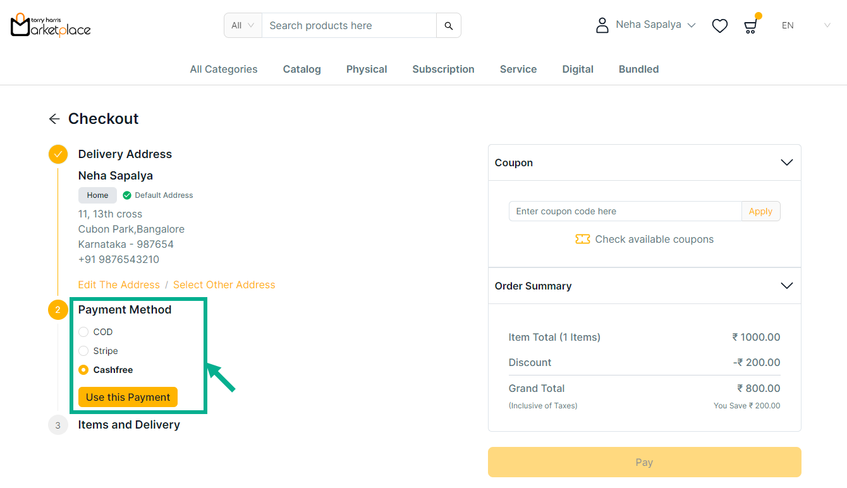Image resolution: width=847 pixels, height=488 pixels.
Task: Click the coupon ticket icon
Action: pos(582,240)
